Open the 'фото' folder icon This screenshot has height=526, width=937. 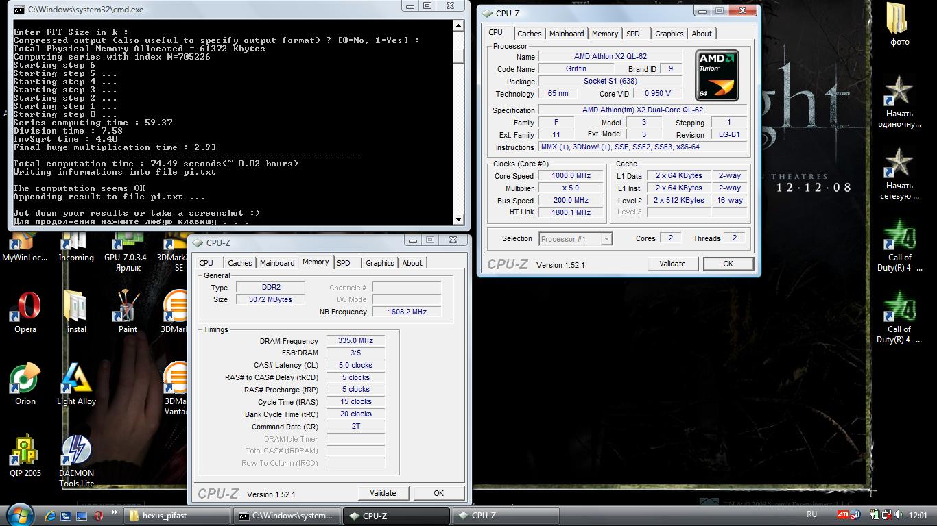pos(899,25)
